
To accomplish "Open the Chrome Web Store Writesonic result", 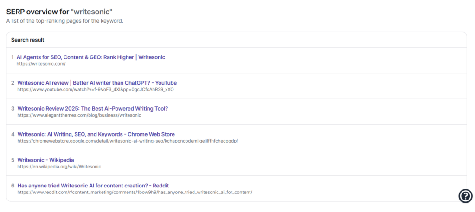I will point(96,134).
